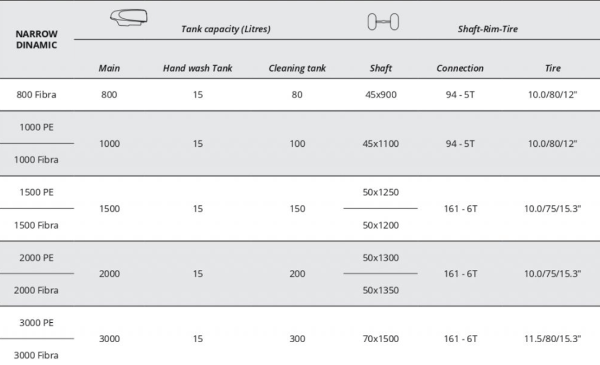600x365 pixels.
Task: Click the "1000 PE" model label
Action: [x=38, y=127]
